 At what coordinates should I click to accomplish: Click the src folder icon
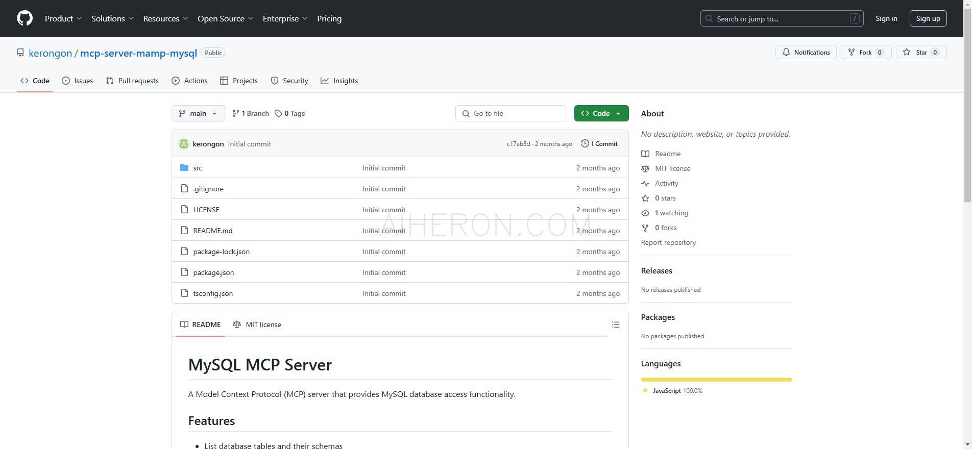[184, 167]
